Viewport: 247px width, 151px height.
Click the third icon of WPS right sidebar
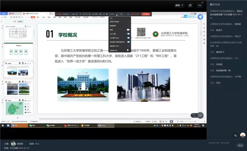tap(204, 32)
